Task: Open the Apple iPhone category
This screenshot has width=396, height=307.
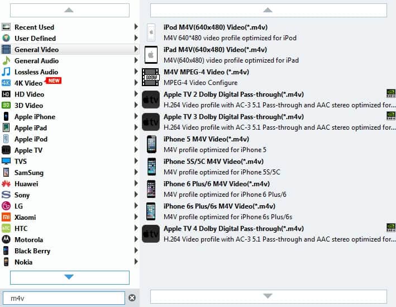Action: [x=70, y=116]
